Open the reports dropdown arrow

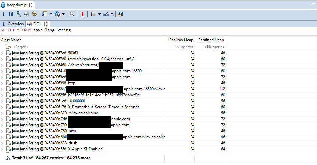coord(51,14)
